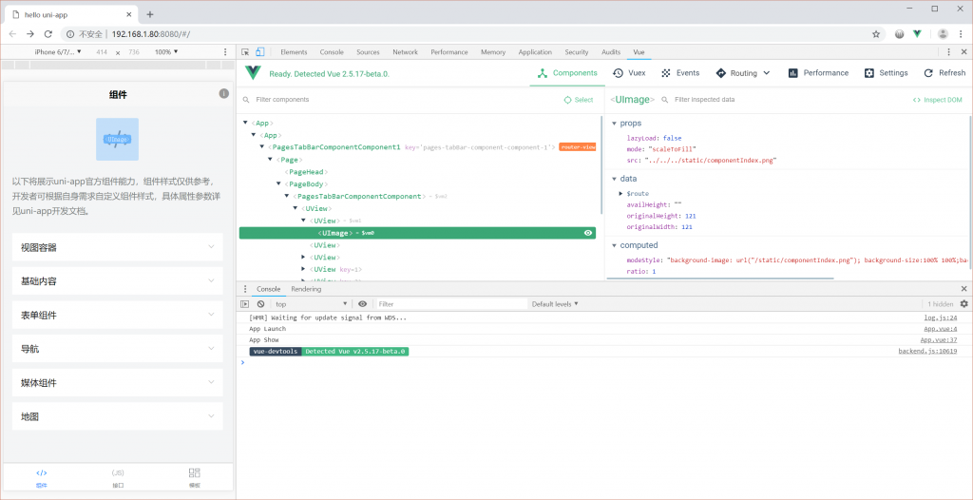
Task: Expand the $route entry
Action: pyautogui.click(x=621, y=194)
